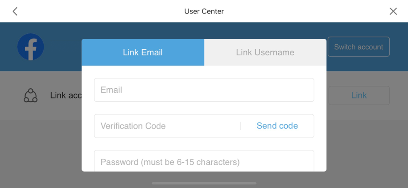
Task: Switch to the Link Email tab
Action: tap(143, 52)
